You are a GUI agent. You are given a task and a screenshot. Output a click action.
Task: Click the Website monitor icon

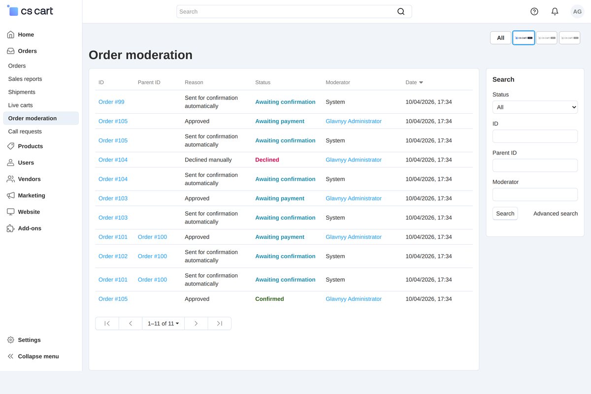click(x=10, y=212)
